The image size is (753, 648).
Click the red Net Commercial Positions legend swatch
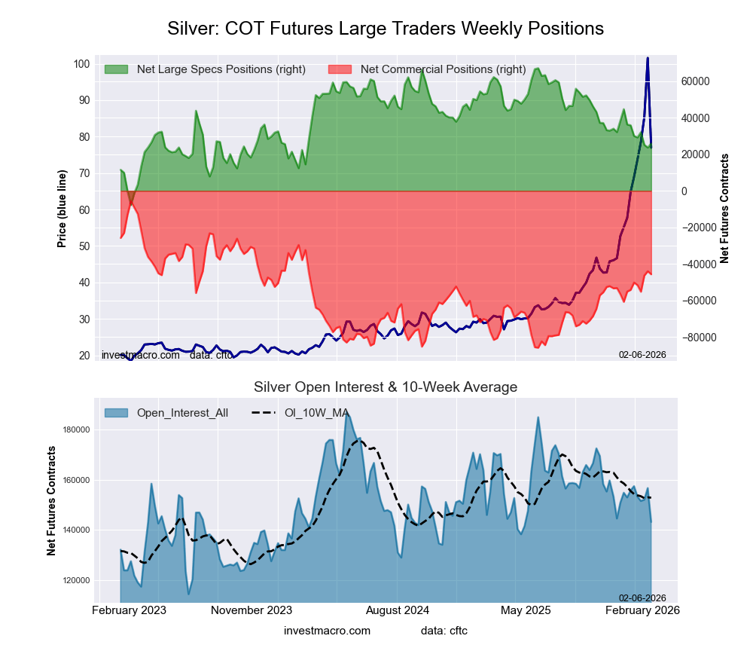pos(340,69)
